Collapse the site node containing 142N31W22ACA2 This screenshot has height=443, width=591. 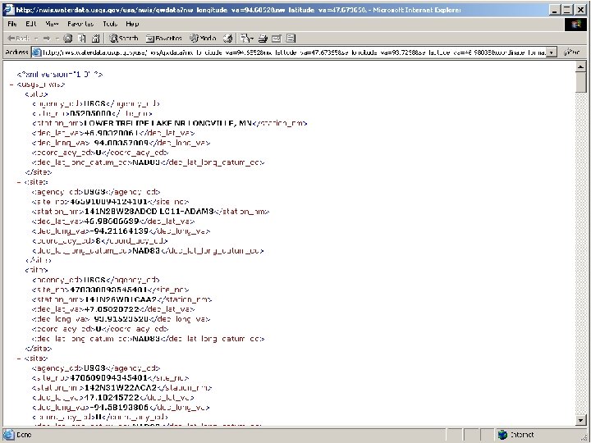19,359
